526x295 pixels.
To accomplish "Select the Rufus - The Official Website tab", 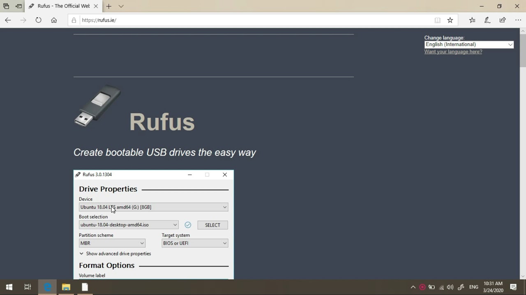I will tap(64, 6).
